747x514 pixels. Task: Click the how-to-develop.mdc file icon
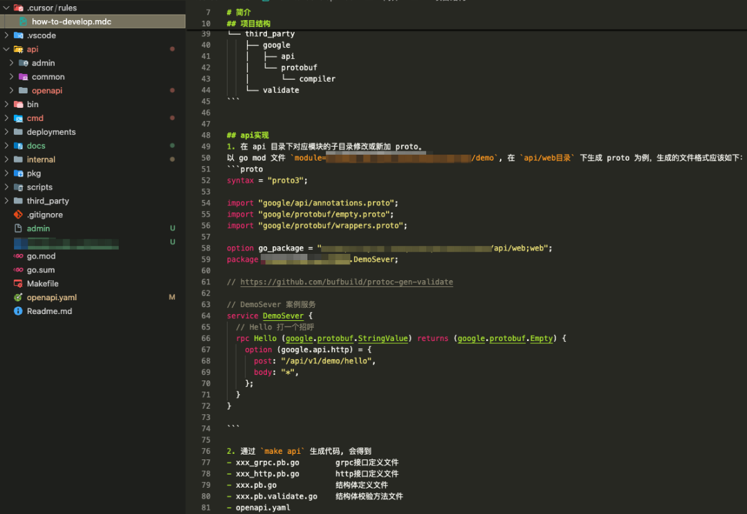[24, 21]
